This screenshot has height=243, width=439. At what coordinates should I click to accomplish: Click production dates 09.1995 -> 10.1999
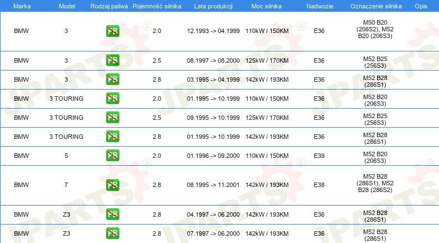coord(213,118)
